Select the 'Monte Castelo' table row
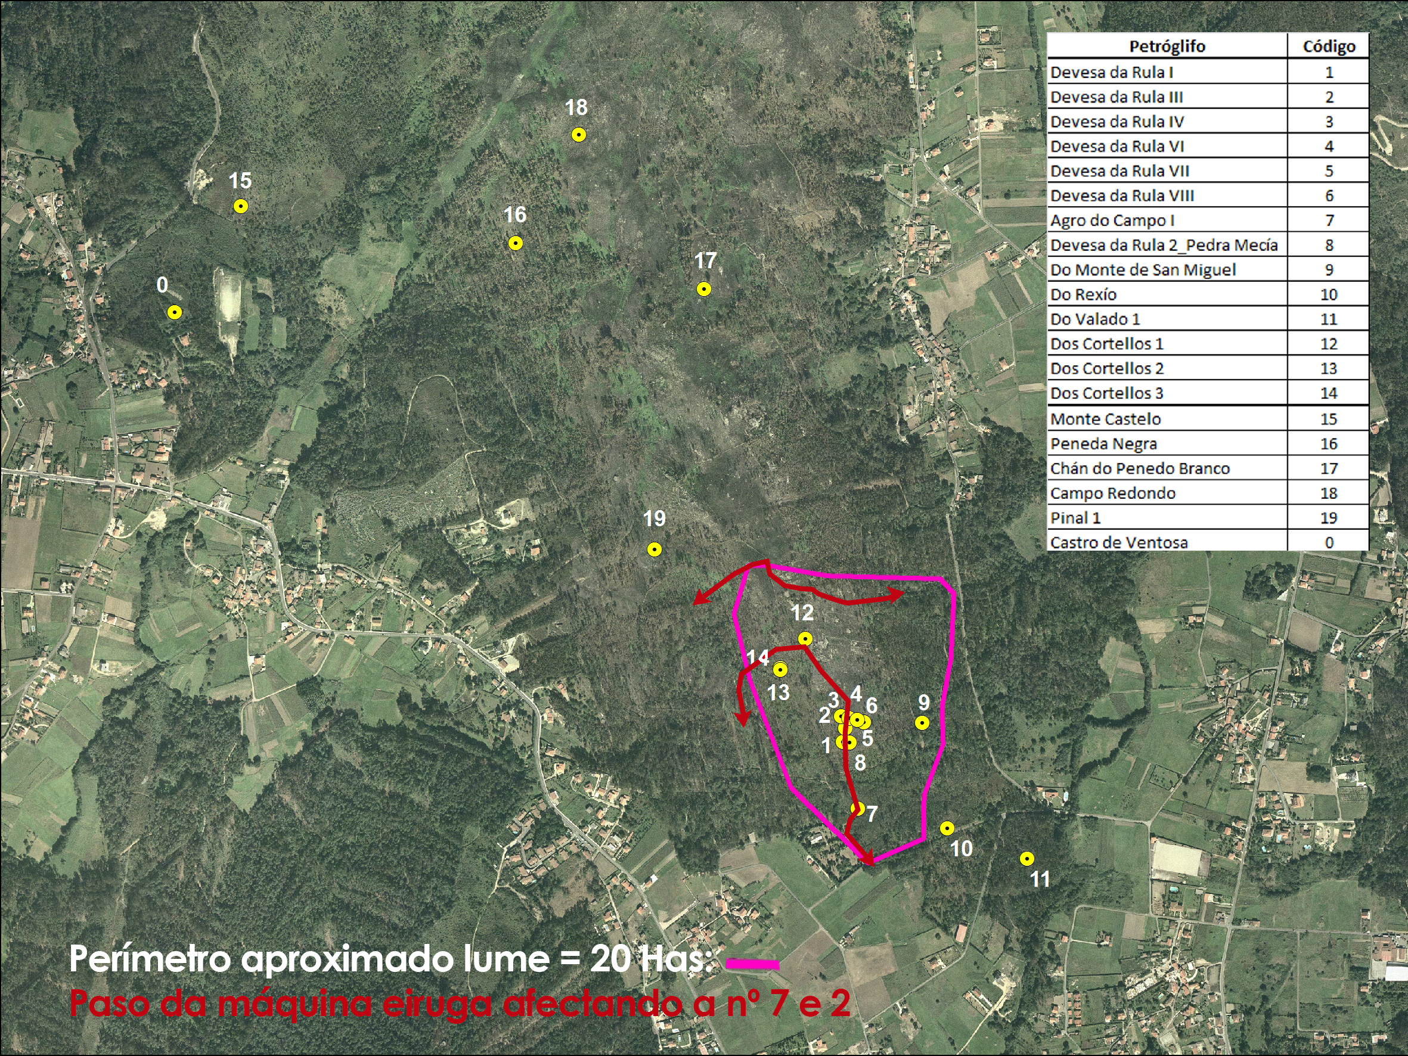1408x1056 pixels. click(1106, 419)
